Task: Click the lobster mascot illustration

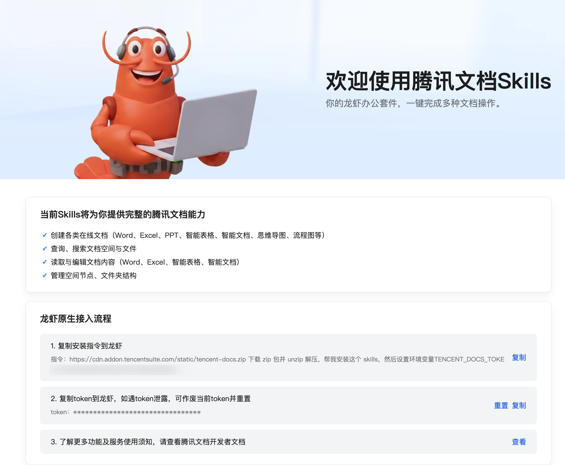Action: (165, 103)
